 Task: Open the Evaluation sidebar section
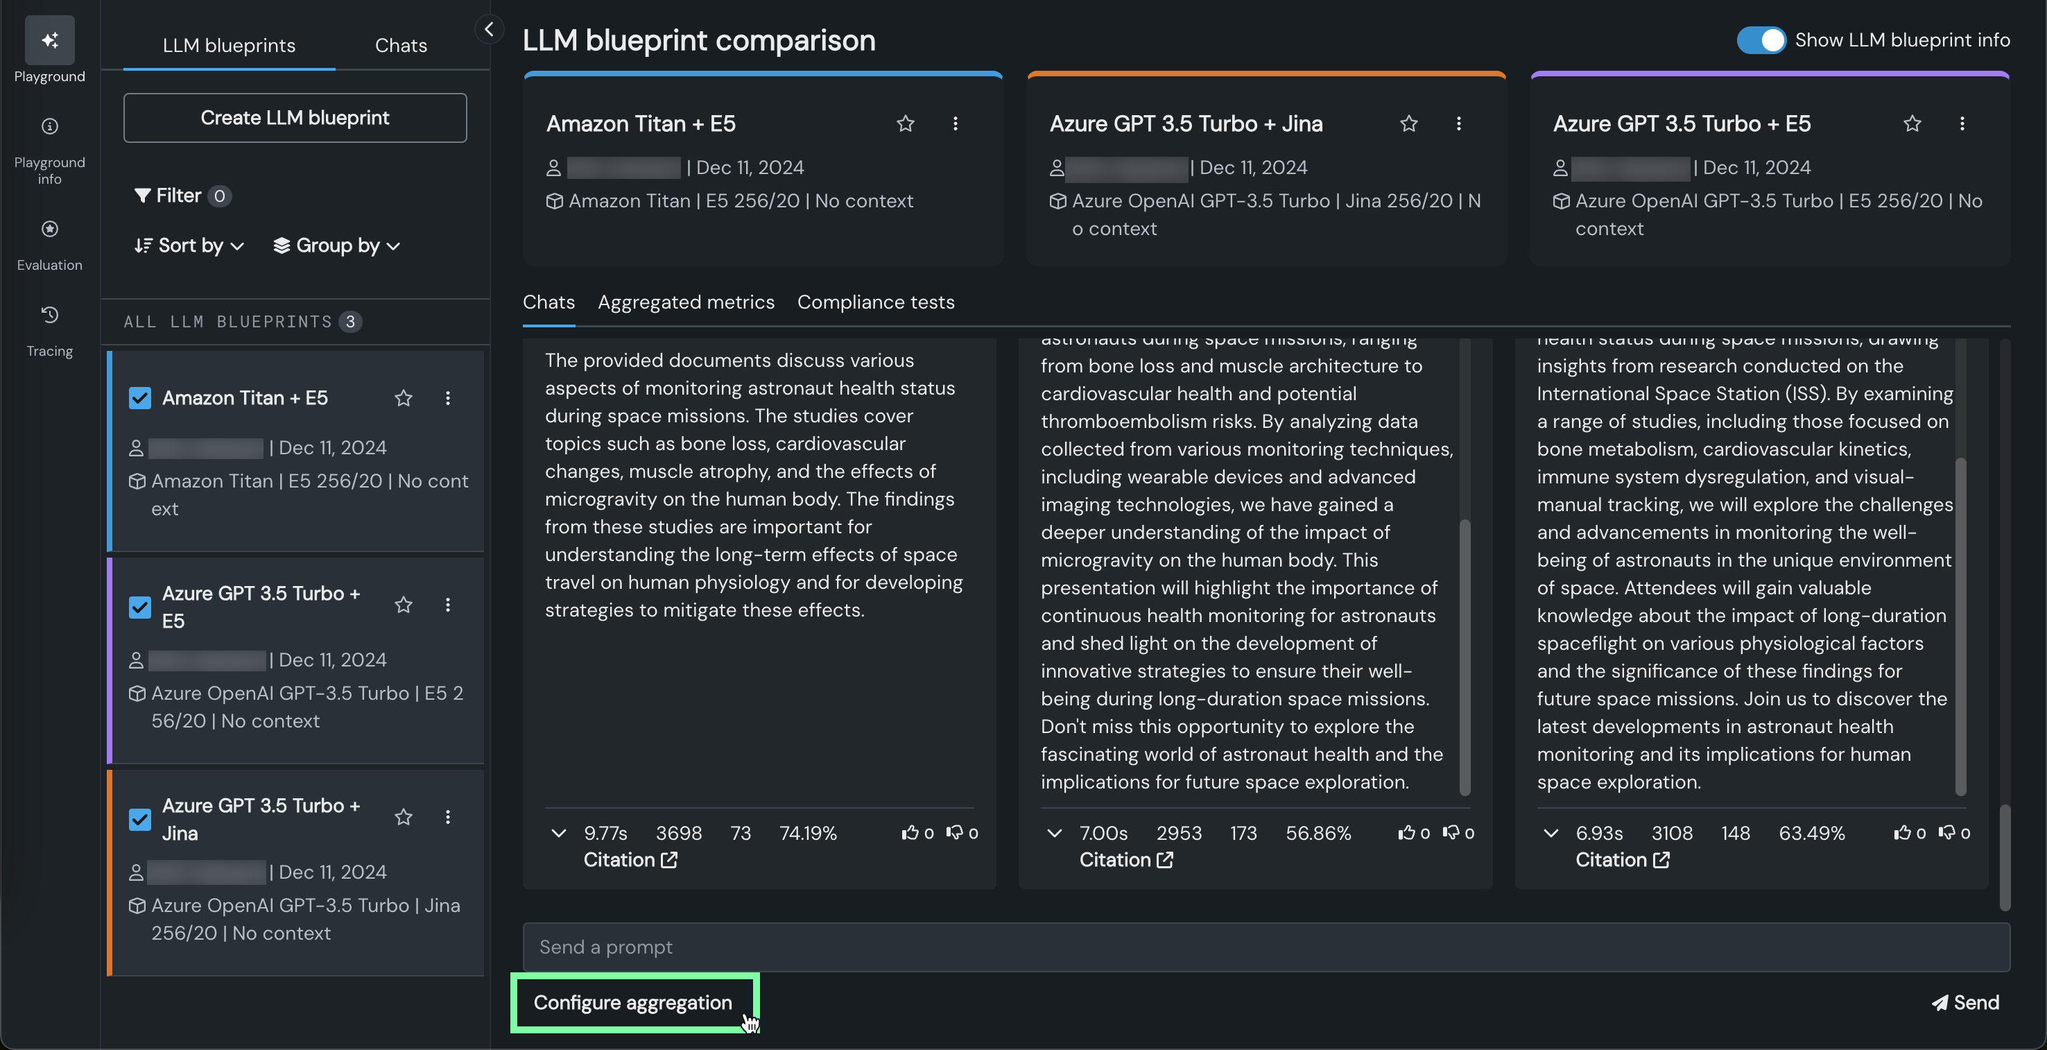tap(49, 230)
